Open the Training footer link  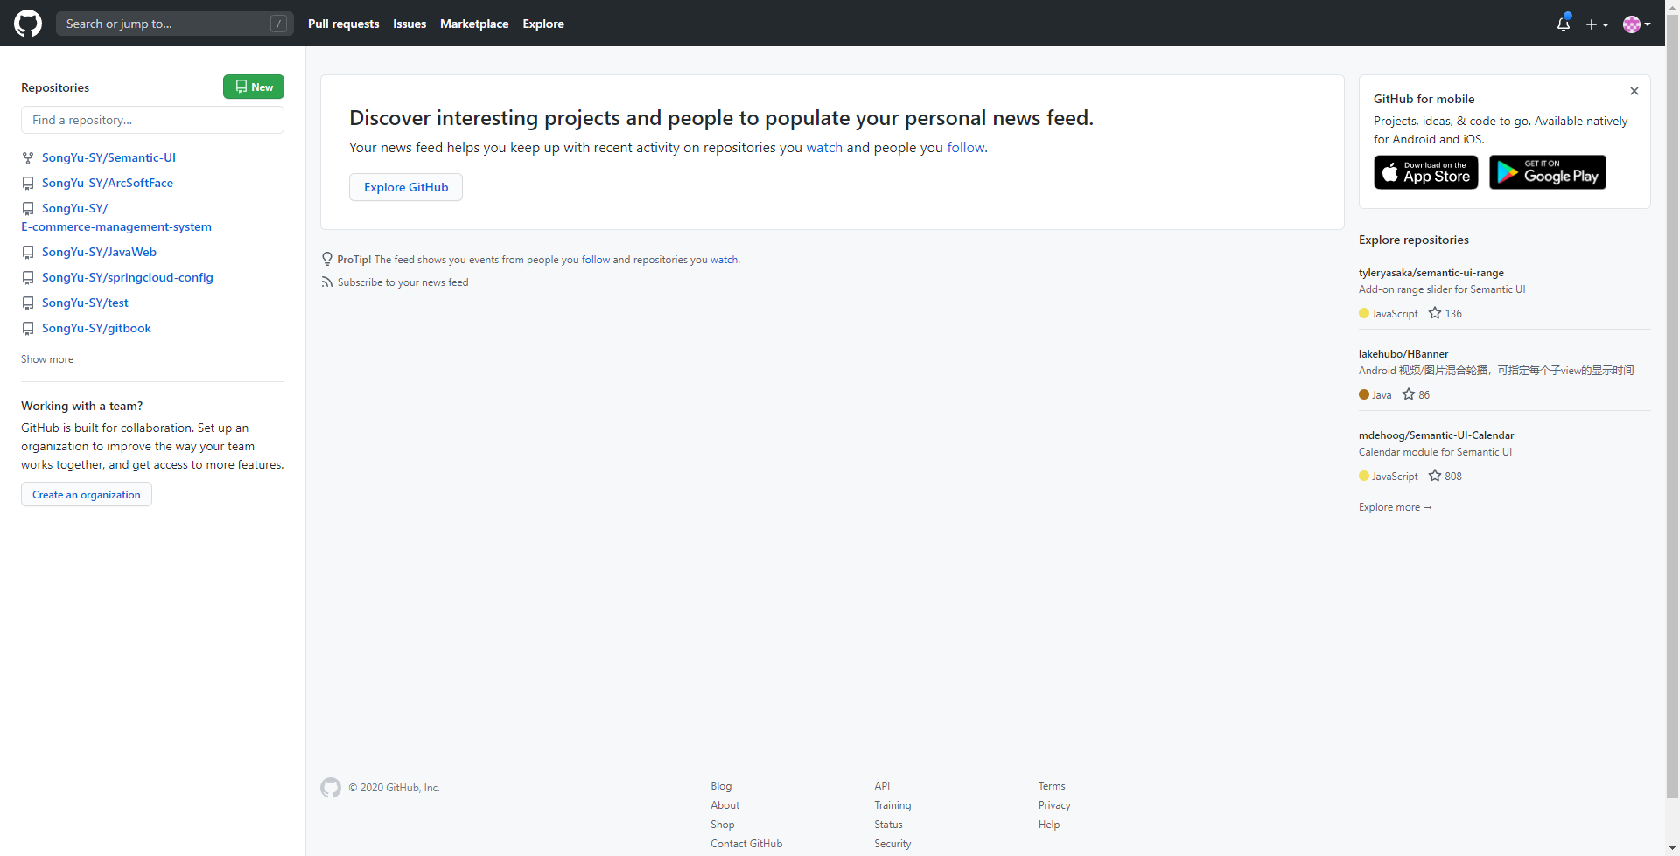(892, 805)
